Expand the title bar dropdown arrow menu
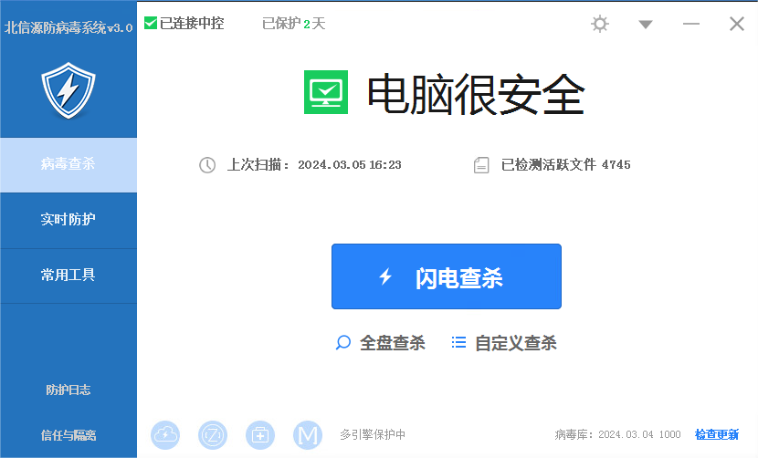 click(646, 25)
